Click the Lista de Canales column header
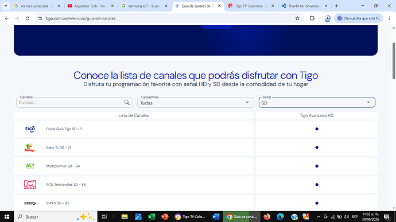The width and height of the screenshot is (396, 222). (x=134, y=115)
